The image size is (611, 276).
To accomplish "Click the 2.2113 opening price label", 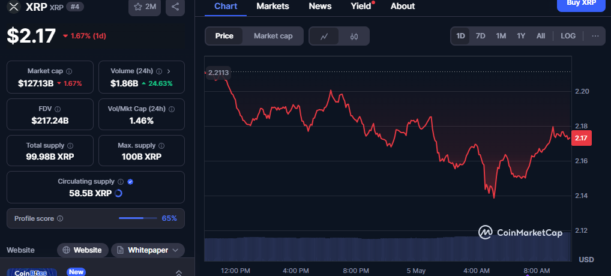I will (x=218, y=73).
